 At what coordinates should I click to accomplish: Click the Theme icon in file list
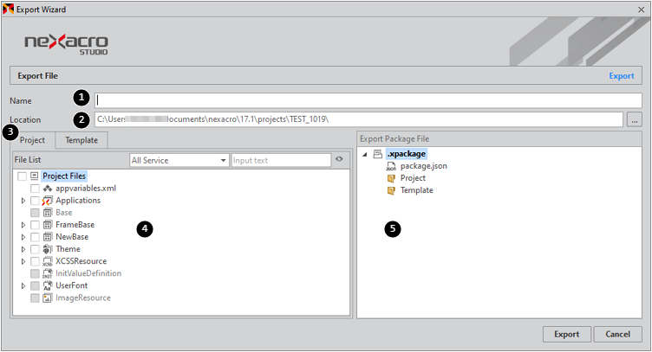48,249
